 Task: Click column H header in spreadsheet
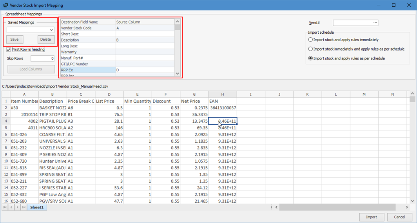point(223,94)
